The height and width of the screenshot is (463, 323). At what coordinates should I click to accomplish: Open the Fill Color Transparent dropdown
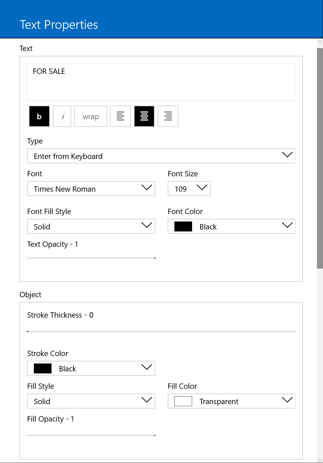point(232,401)
